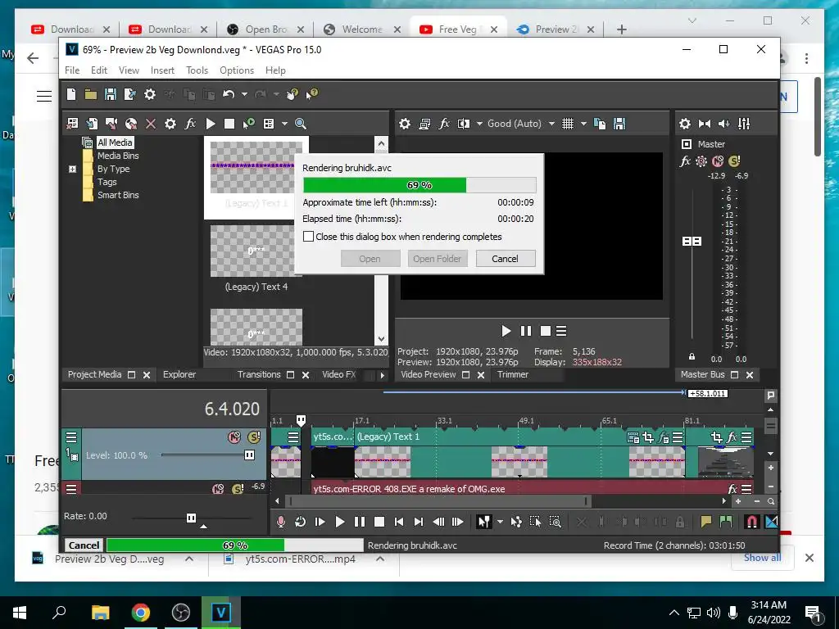Screen dimensions: 839x629
Task: Toggle Mute on video track 1
Action: tap(234, 437)
